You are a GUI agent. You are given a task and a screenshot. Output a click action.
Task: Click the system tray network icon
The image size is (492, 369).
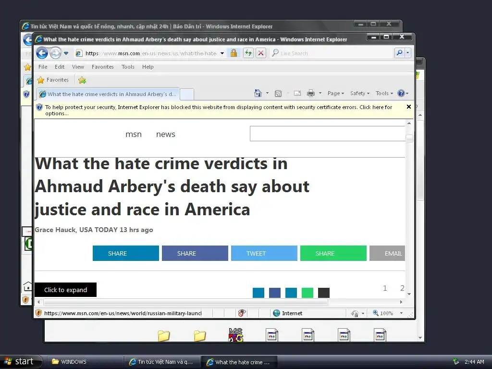point(456,361)
